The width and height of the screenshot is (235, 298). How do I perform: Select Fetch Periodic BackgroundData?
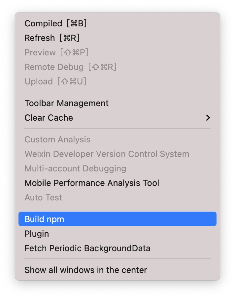click(x=87, y=249)
